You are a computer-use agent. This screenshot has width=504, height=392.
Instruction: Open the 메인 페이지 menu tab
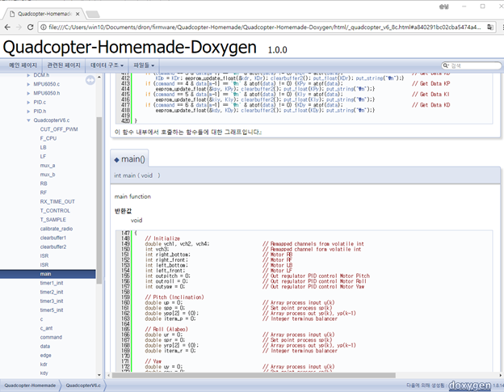click(23, 65)
